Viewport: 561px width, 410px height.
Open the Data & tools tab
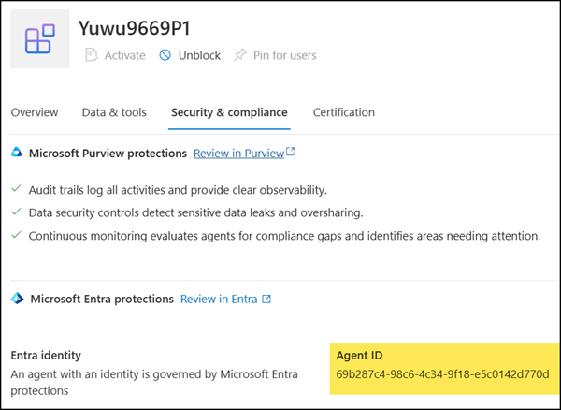coord(114,112)
